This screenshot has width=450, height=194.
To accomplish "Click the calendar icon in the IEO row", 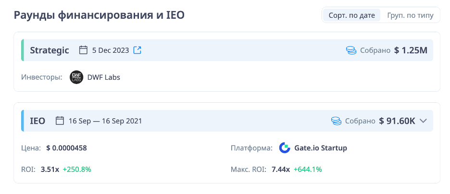I will [60, 121].
